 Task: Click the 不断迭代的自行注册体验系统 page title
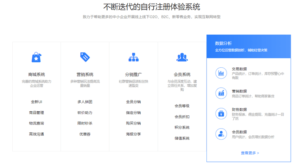[x=152, y=7]
